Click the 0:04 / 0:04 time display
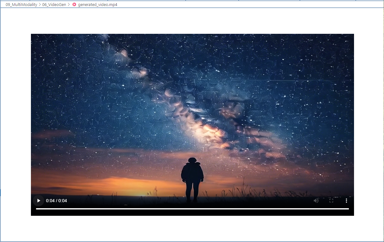The image size is (384, 242). pos(56,201)
